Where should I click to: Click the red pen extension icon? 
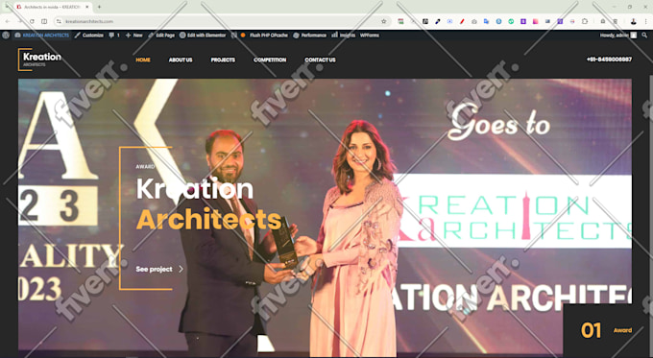pos(462,21)
